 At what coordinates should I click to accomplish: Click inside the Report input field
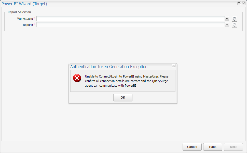coord(131,25)
